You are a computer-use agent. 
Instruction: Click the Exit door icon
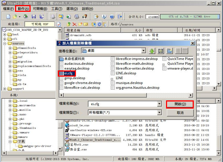point(120,17)
